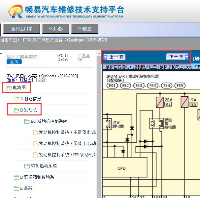This screenshot has width=200, height=198.
Task: Click the left arrow icon on 上一页
Action: [106, 57]
